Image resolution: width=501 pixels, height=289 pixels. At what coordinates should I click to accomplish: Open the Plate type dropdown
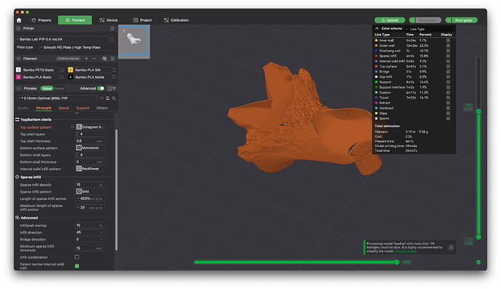tap(77, 48)
